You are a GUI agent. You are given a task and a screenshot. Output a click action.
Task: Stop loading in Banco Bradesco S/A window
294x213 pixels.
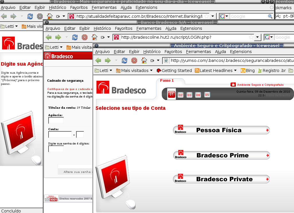click(85, 37)
